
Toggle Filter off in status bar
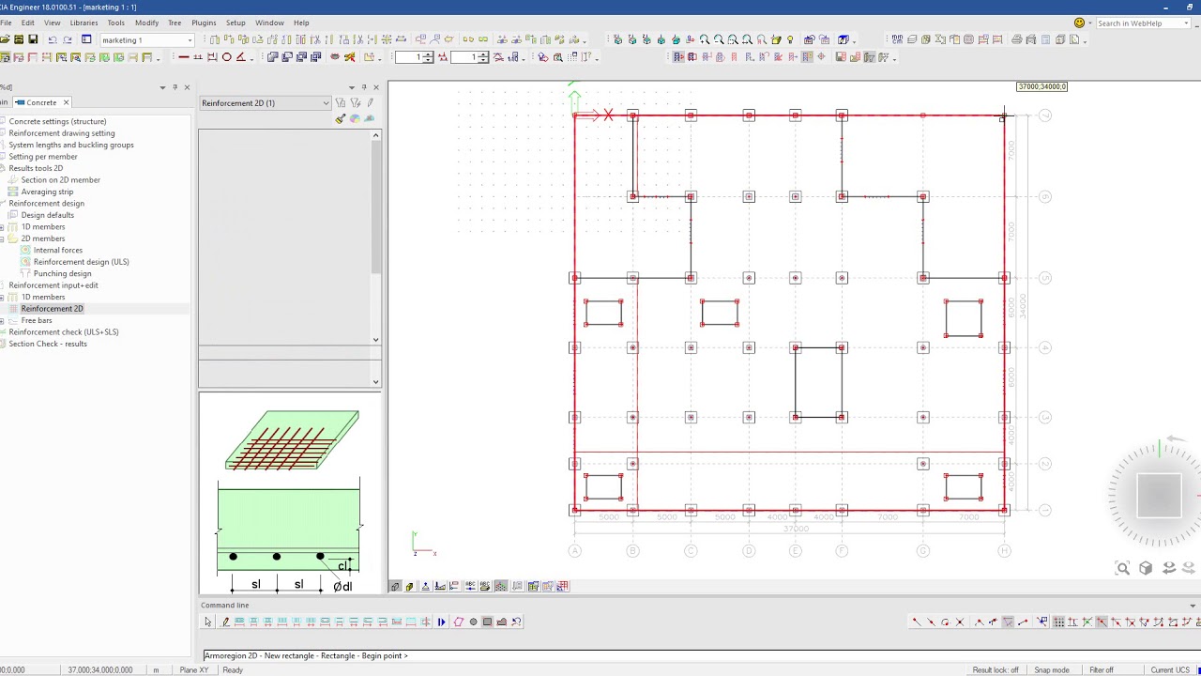tap(1102, 670)
